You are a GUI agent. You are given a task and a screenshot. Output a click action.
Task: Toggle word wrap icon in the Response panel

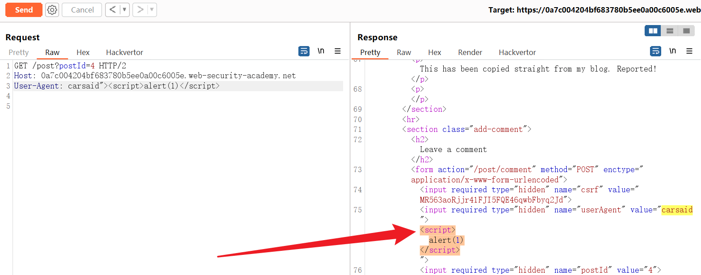[x=655, y=51]
